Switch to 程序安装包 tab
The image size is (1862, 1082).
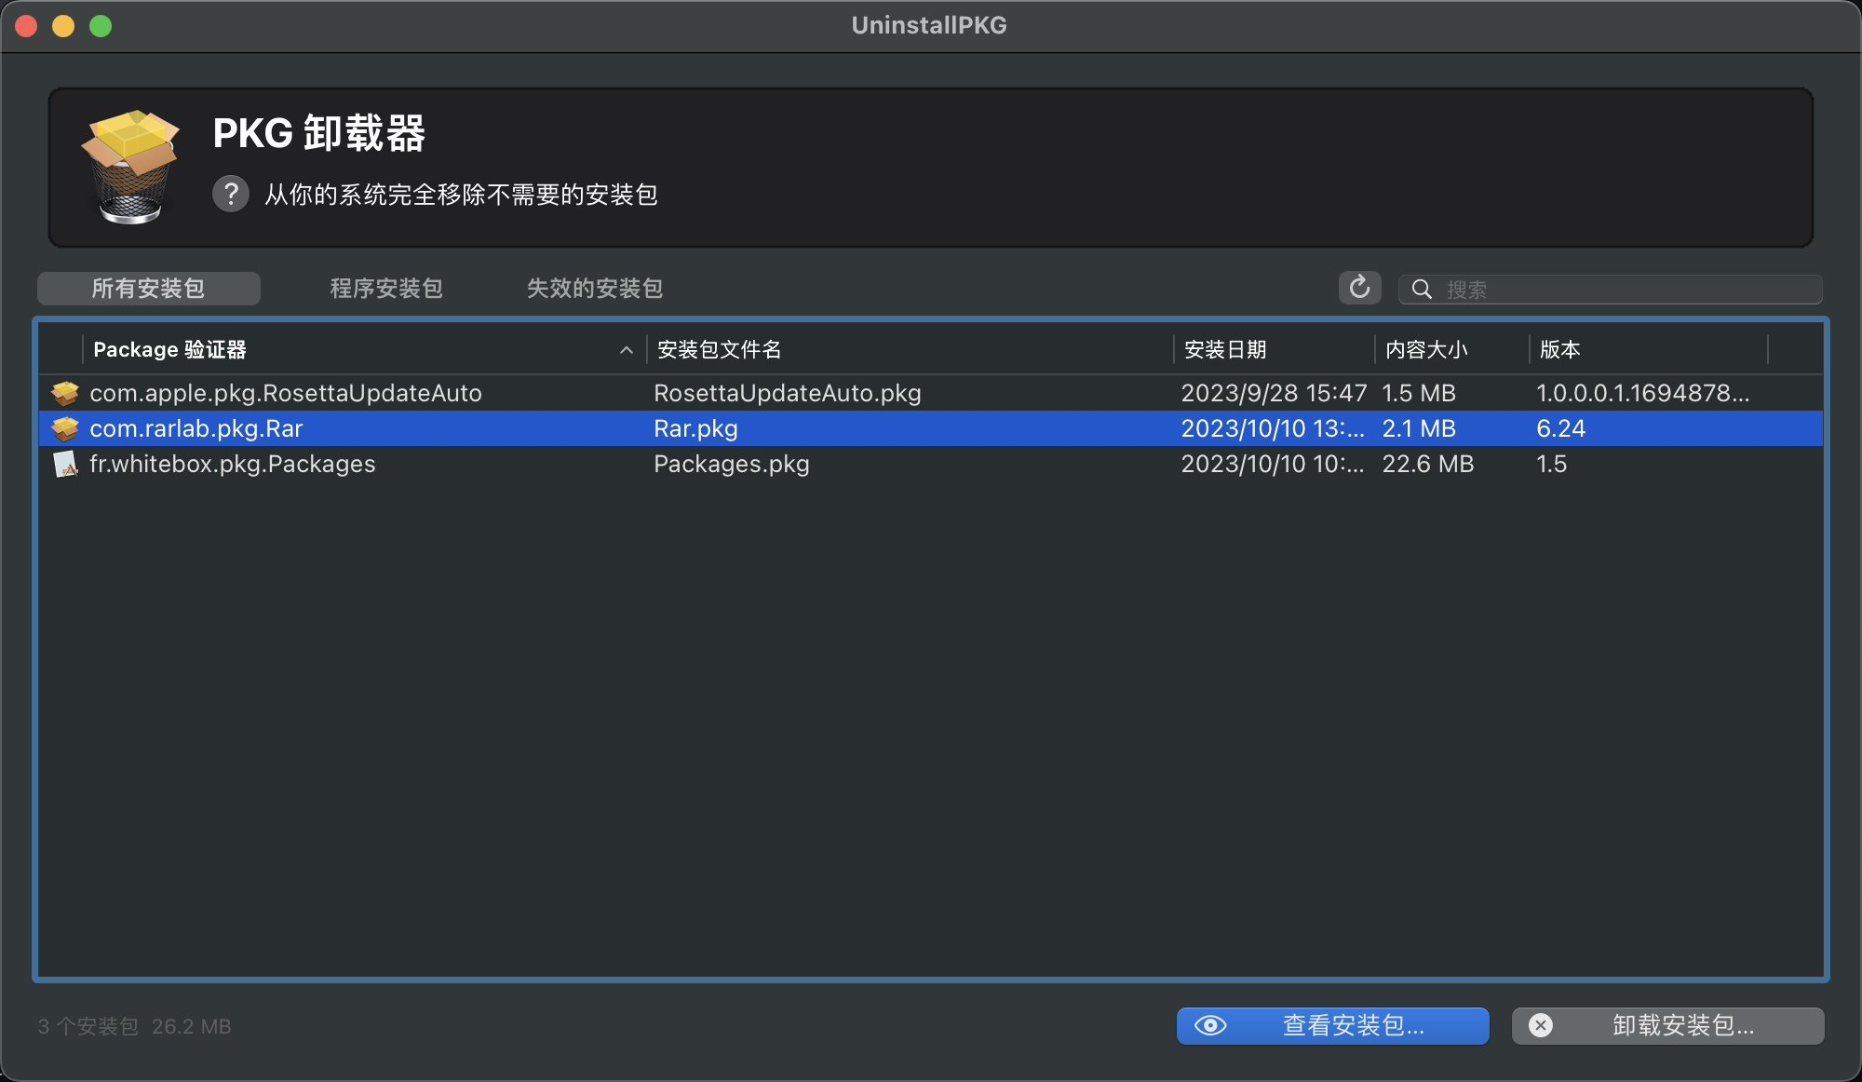(x=386, y=289)
